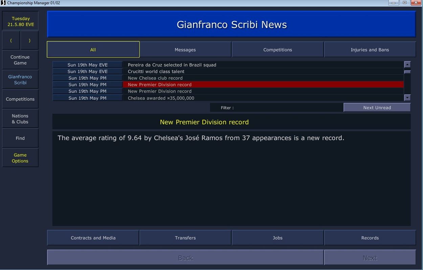Open the Gianfranco Scribi manager menu
423x270 pixels.
point(20,80)
